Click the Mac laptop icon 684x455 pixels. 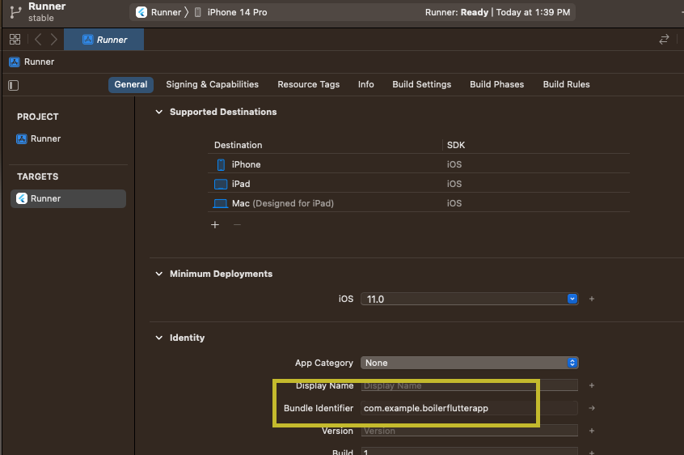point(221,203)
